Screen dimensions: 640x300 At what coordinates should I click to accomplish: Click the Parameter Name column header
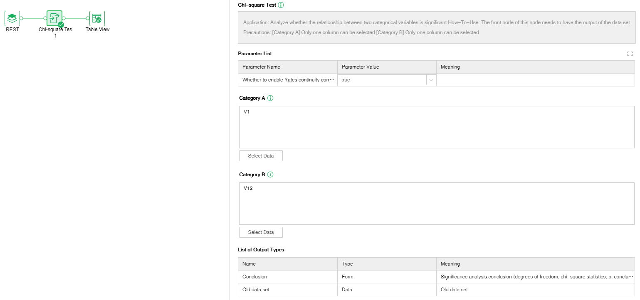288,67
